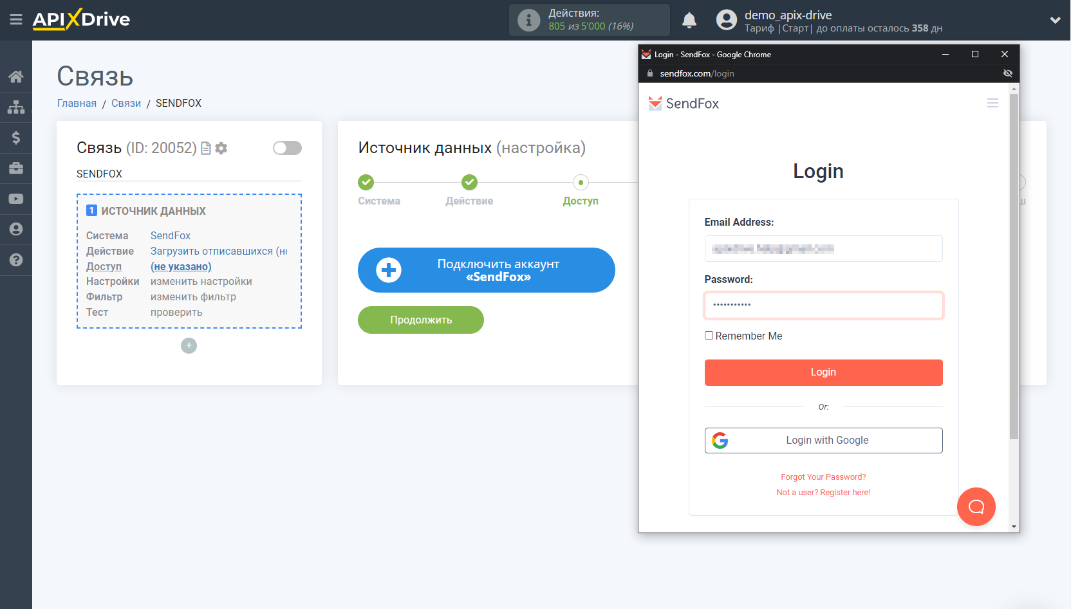Open the YouTube video icon in sidebar
This screenshot has width=1071, height=609.
pos(16,199)
